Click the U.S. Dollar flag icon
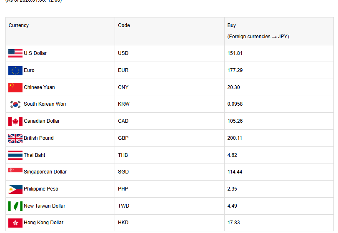This screenshot has height=233, width=338. [x=15, y=53]
